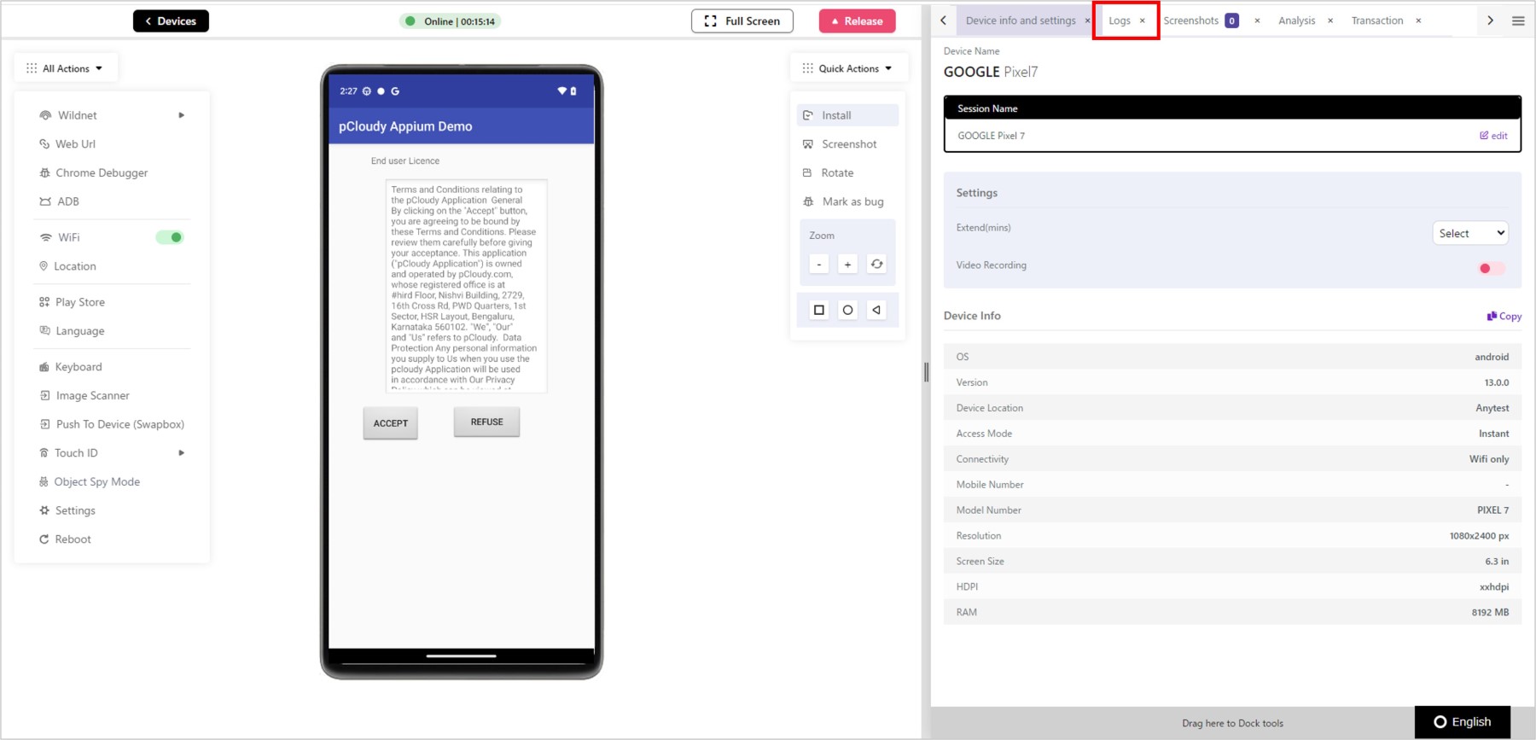This screenshot has width=1536, height=740.
Task: Expand the Touch ID submenu arrow
Action: 181,453
